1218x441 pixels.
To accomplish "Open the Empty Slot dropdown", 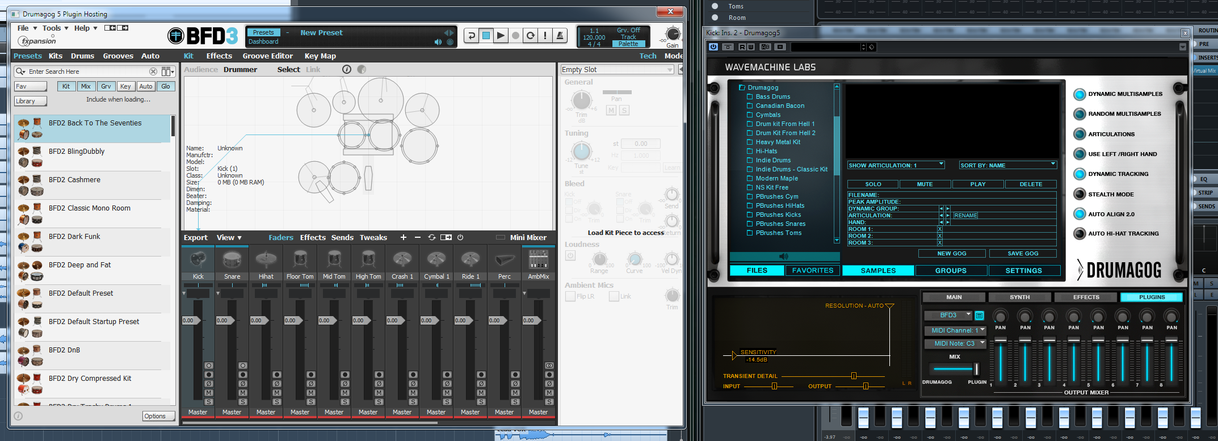I will [x=617, y=70].
